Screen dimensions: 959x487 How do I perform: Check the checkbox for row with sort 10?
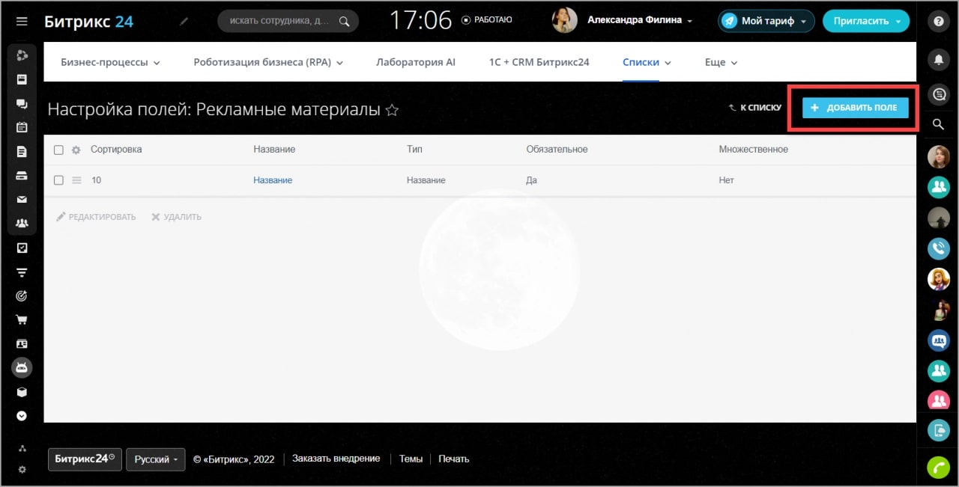coord(59,180)
